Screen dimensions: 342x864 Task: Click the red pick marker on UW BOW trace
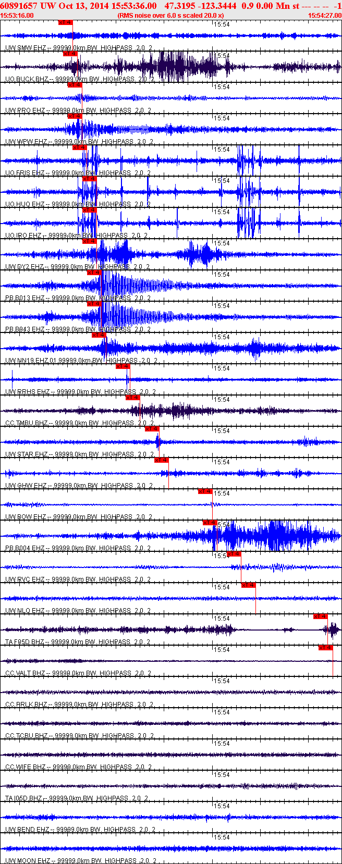coord(205,491)
